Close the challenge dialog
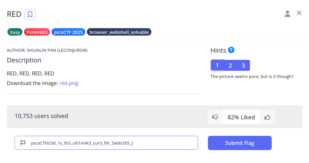This screenshot has width=309, height=163. pos(299,13)
